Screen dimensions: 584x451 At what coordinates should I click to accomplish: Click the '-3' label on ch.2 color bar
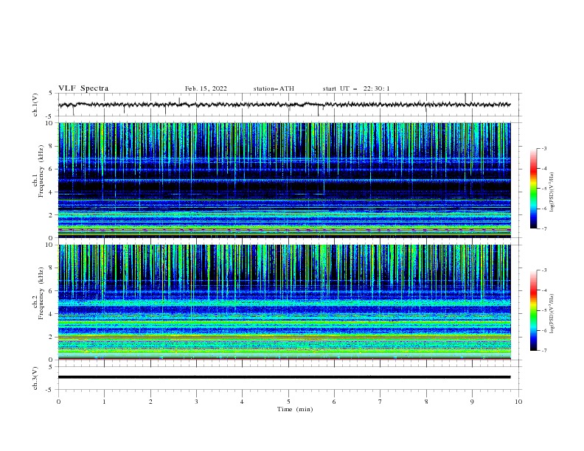tap(543, 270)
